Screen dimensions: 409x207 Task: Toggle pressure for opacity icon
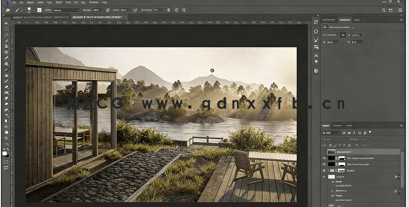click(107, 10)
